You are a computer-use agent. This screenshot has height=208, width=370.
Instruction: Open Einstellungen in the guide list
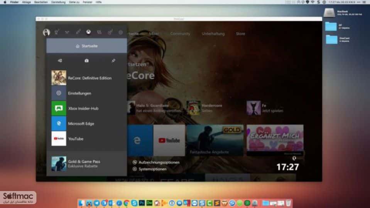click(86, 93)
